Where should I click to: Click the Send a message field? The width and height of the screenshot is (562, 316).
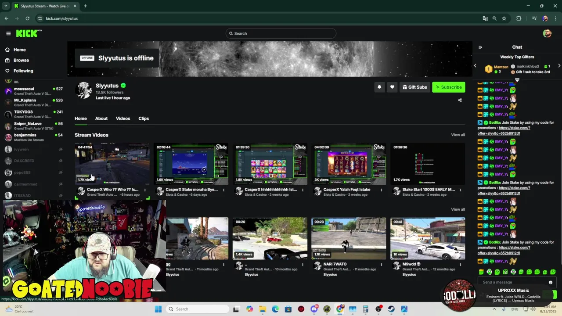tap(516, 282)
